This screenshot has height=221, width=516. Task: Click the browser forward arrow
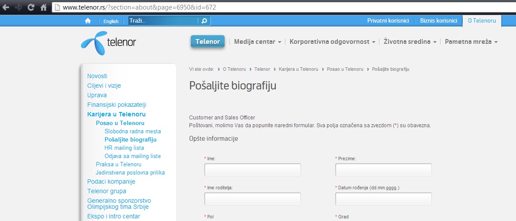pos(18,7)
